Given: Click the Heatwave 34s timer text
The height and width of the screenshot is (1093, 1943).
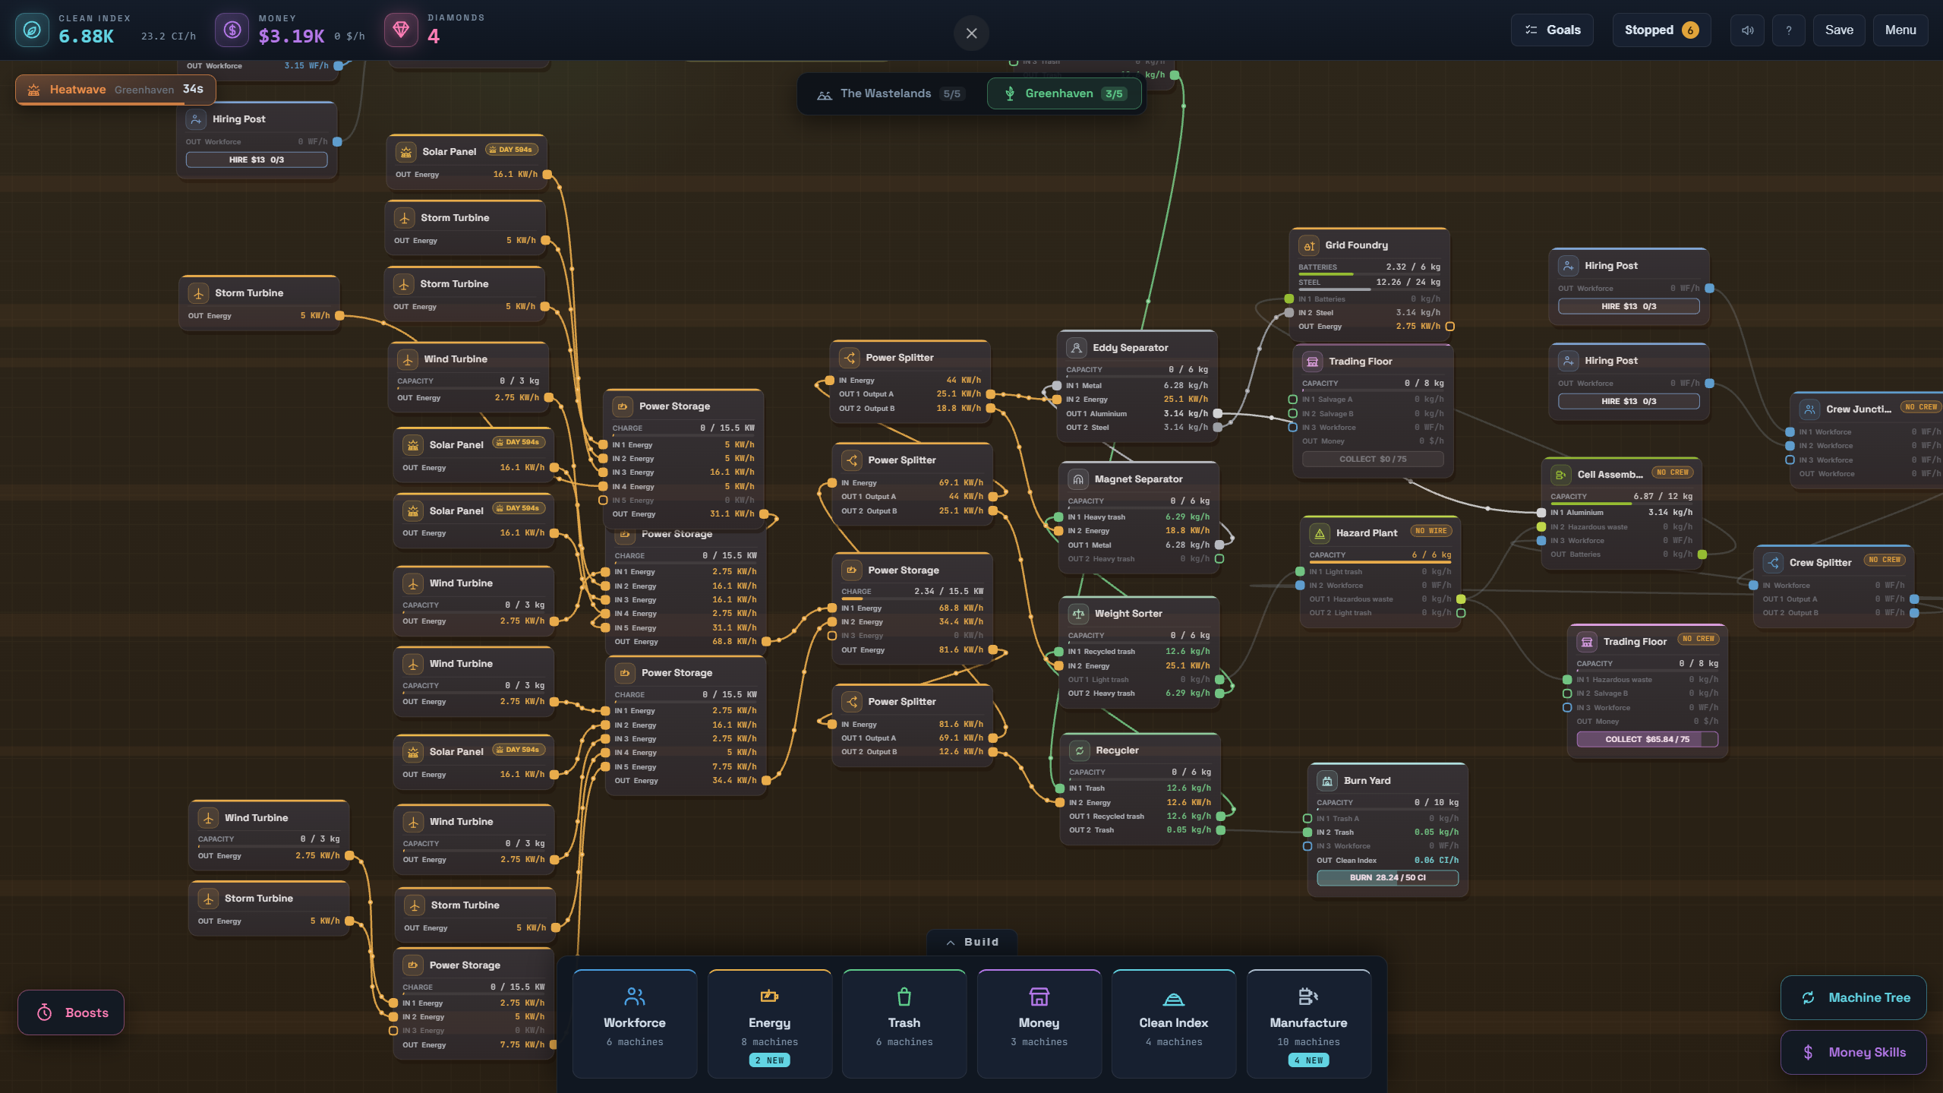Looking at the screenshot, I should coord(193,89).
